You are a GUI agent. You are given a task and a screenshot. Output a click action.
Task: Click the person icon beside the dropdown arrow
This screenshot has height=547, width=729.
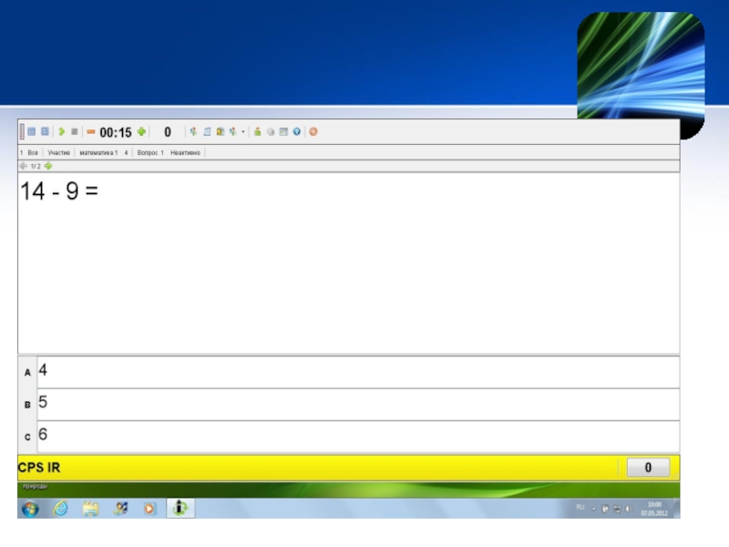click(233, 132)
